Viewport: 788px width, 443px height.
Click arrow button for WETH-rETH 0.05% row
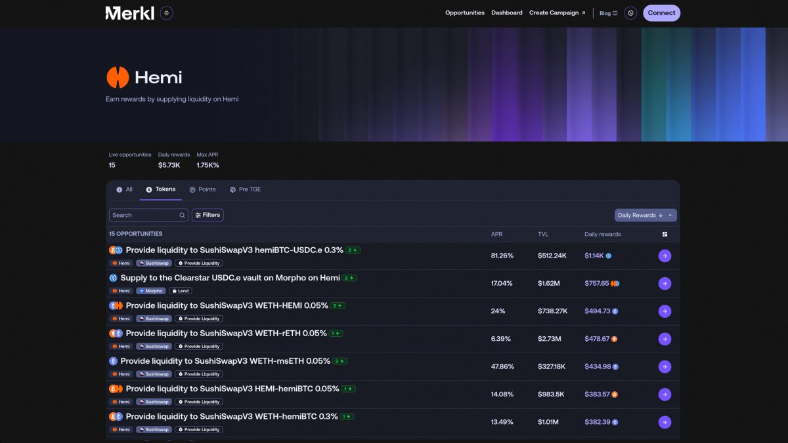(665, 339)
